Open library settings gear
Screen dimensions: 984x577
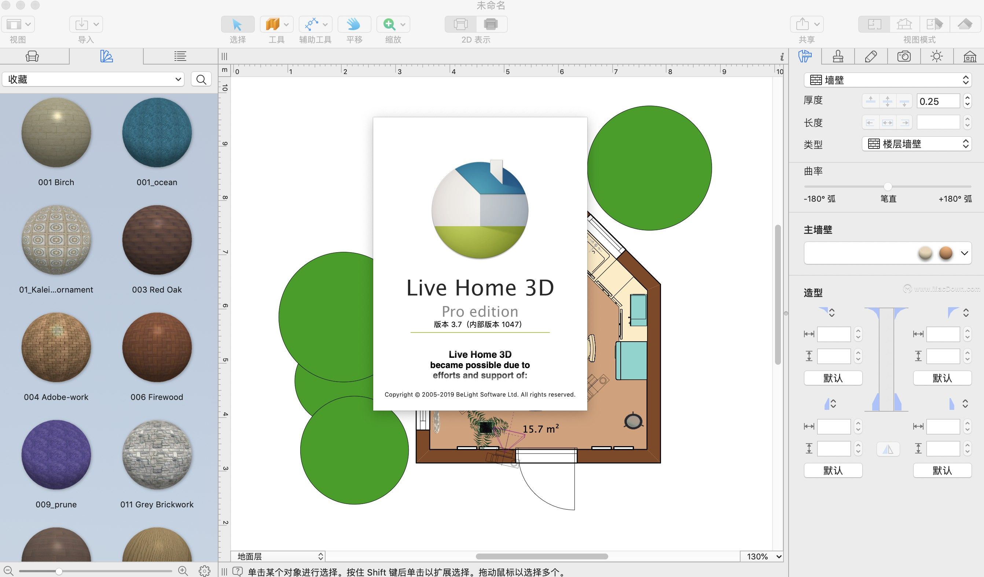click(205, 570)
